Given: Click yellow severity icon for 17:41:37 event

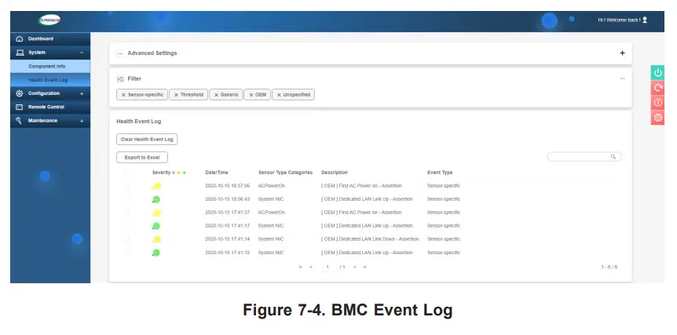Looking at the screenshot, I should click(x=156, y=213).
